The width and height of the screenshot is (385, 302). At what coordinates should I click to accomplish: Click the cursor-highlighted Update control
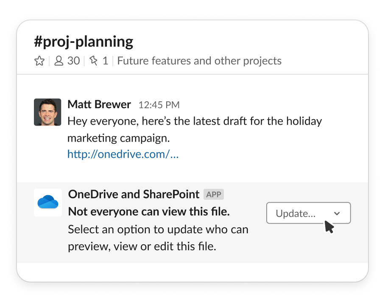(308, 213)
